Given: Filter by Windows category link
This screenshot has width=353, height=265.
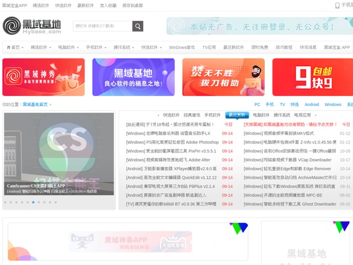Looking at the screenshot, I should (333, 104).
